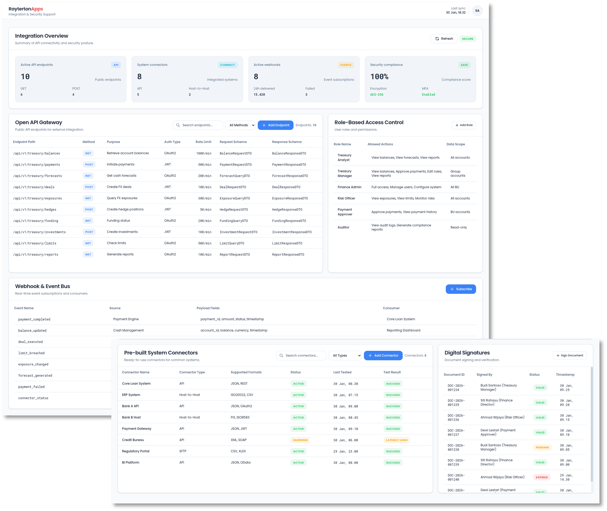Click plus icon on Subscribe button
Image resolution: width=607 pixels, height=511 pixels.
[x=452, y=289]
